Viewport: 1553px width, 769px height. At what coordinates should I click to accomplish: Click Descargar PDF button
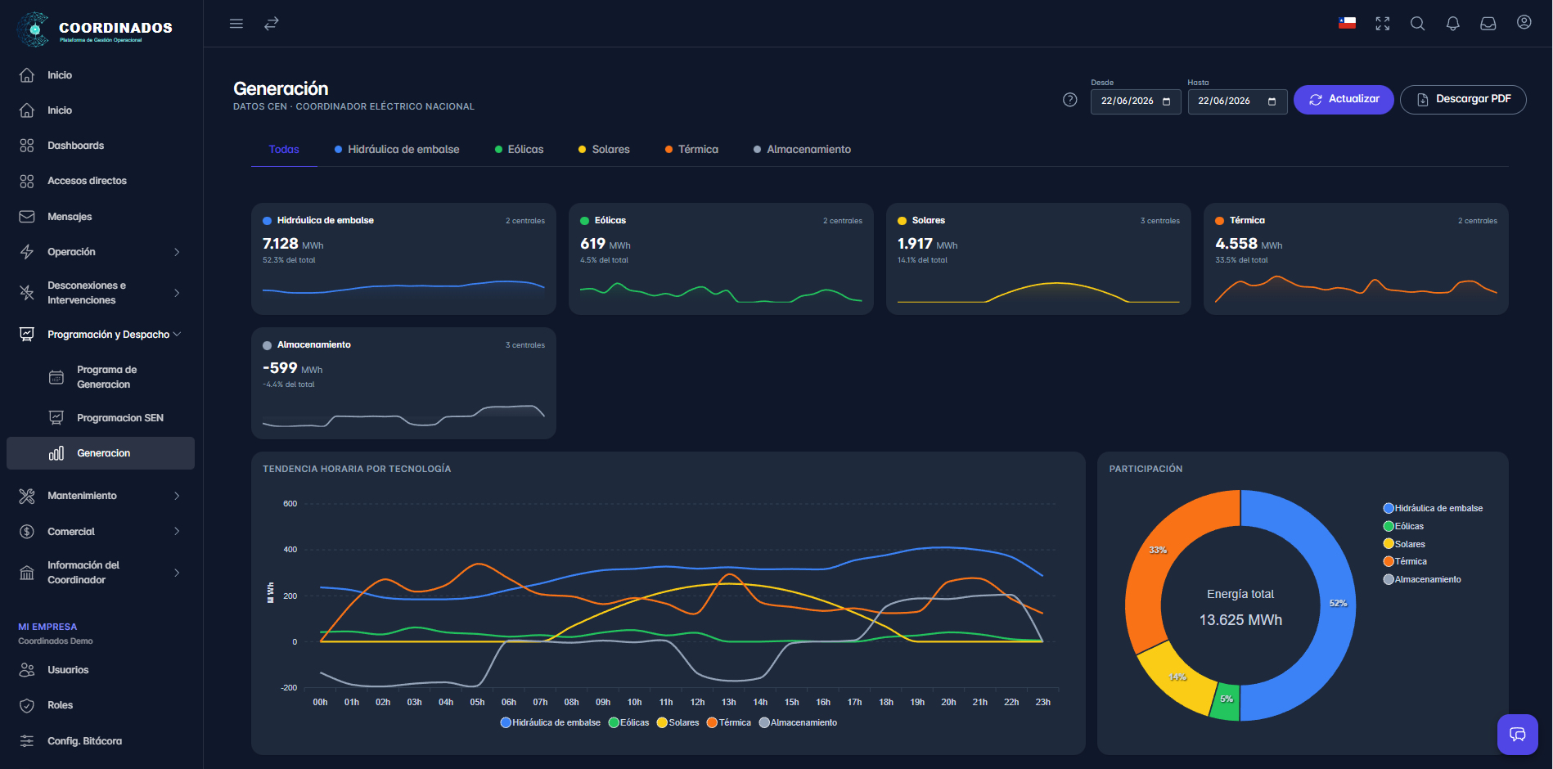[1463, 100]
